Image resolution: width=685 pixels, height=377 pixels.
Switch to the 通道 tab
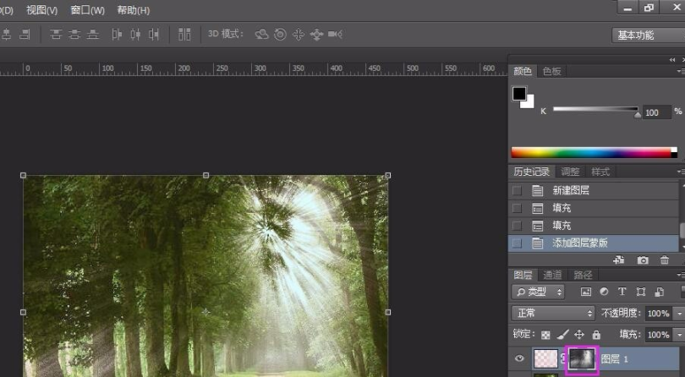552,275
